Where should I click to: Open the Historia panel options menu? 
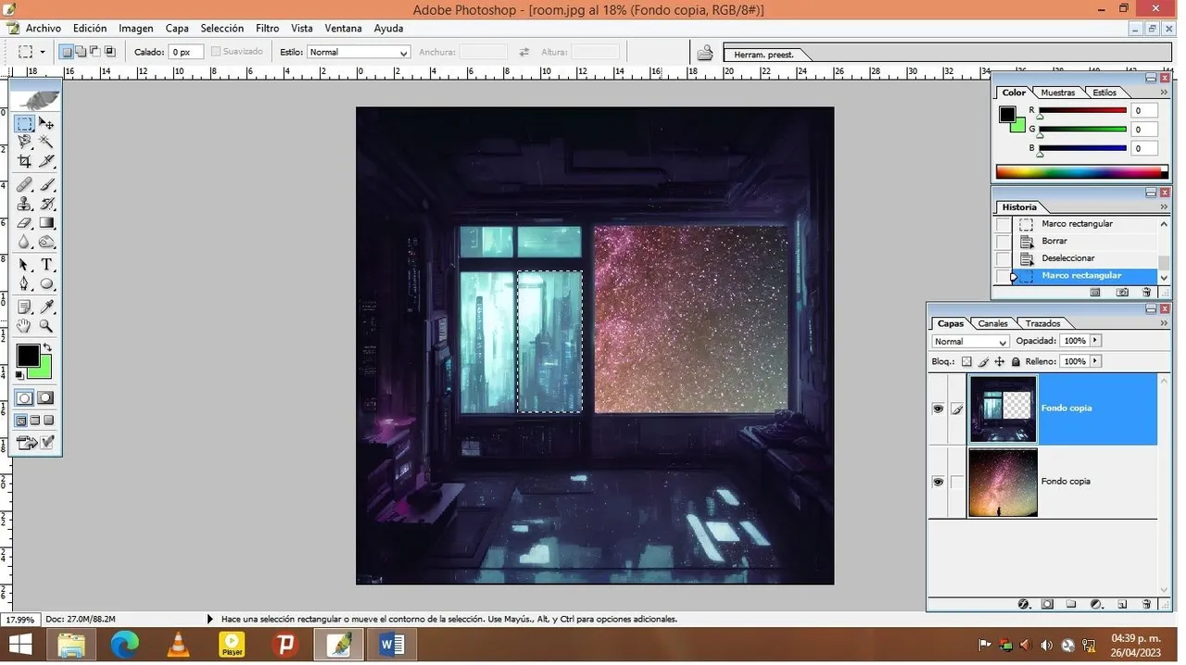click(x=1164, y=207)
